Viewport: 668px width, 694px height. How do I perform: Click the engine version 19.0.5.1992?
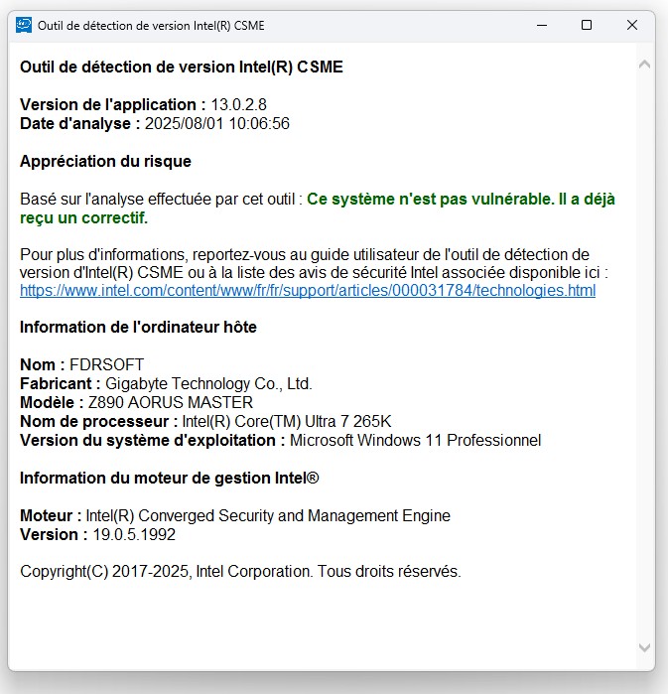pyautogui.click(x=134, y=535)
